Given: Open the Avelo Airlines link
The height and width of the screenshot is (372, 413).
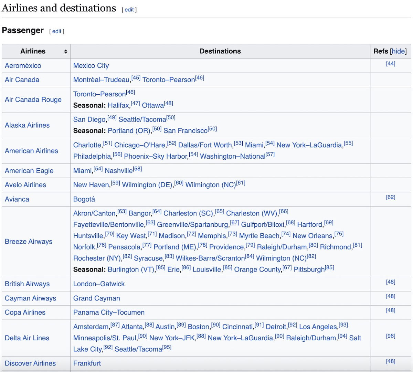Looking at the screenshot, I should pyautogui.click(x=25, y=185).
